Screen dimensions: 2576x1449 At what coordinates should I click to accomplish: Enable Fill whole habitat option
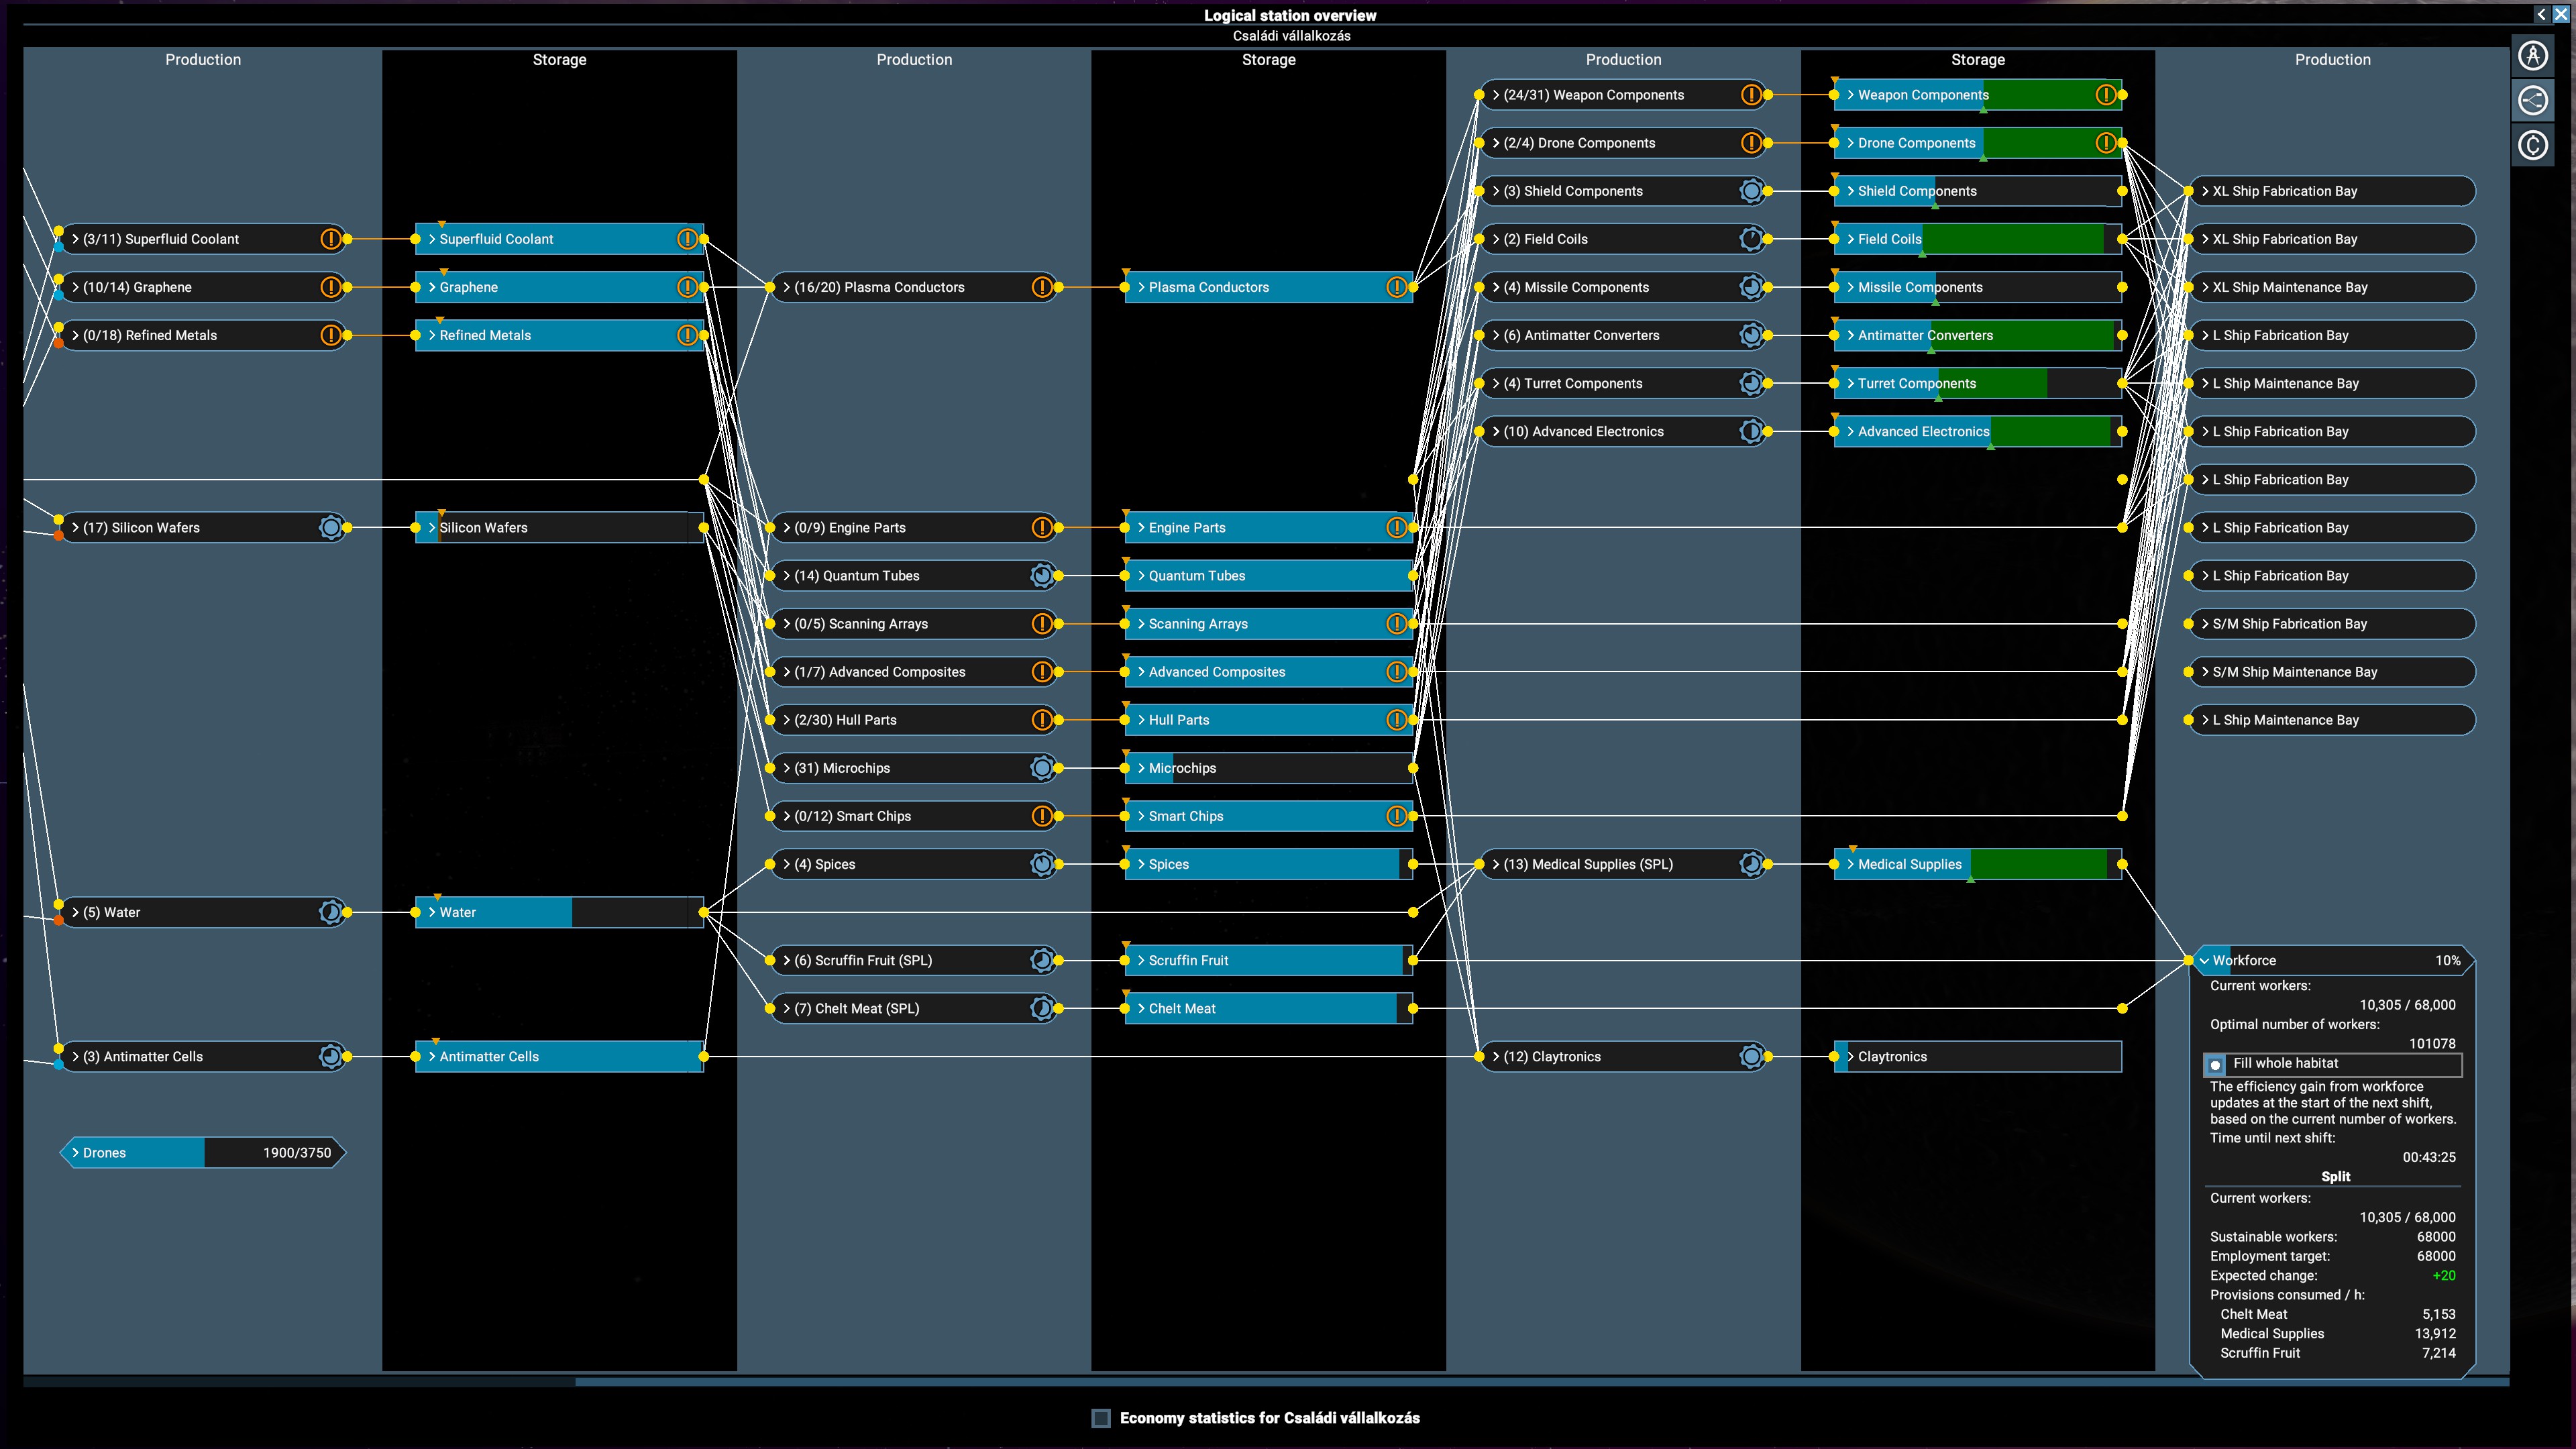[x=2216, y=1064]
